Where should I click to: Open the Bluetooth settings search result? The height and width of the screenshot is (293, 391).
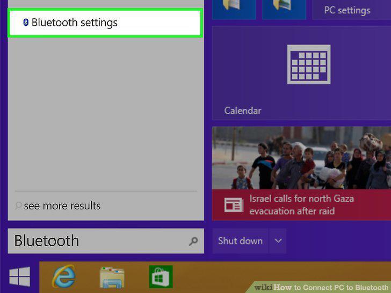coord(105,23)
